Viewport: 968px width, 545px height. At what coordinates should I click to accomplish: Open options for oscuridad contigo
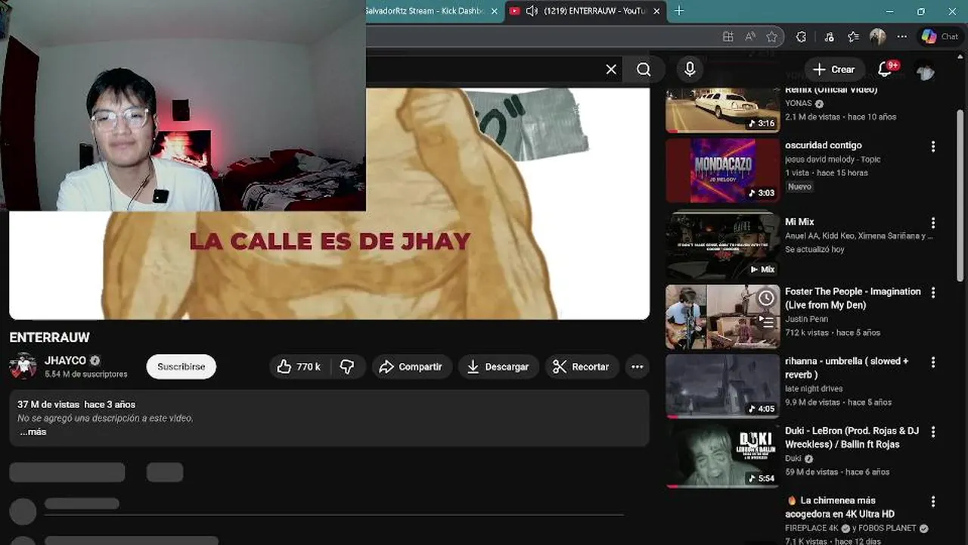click(x=933, y=147)
